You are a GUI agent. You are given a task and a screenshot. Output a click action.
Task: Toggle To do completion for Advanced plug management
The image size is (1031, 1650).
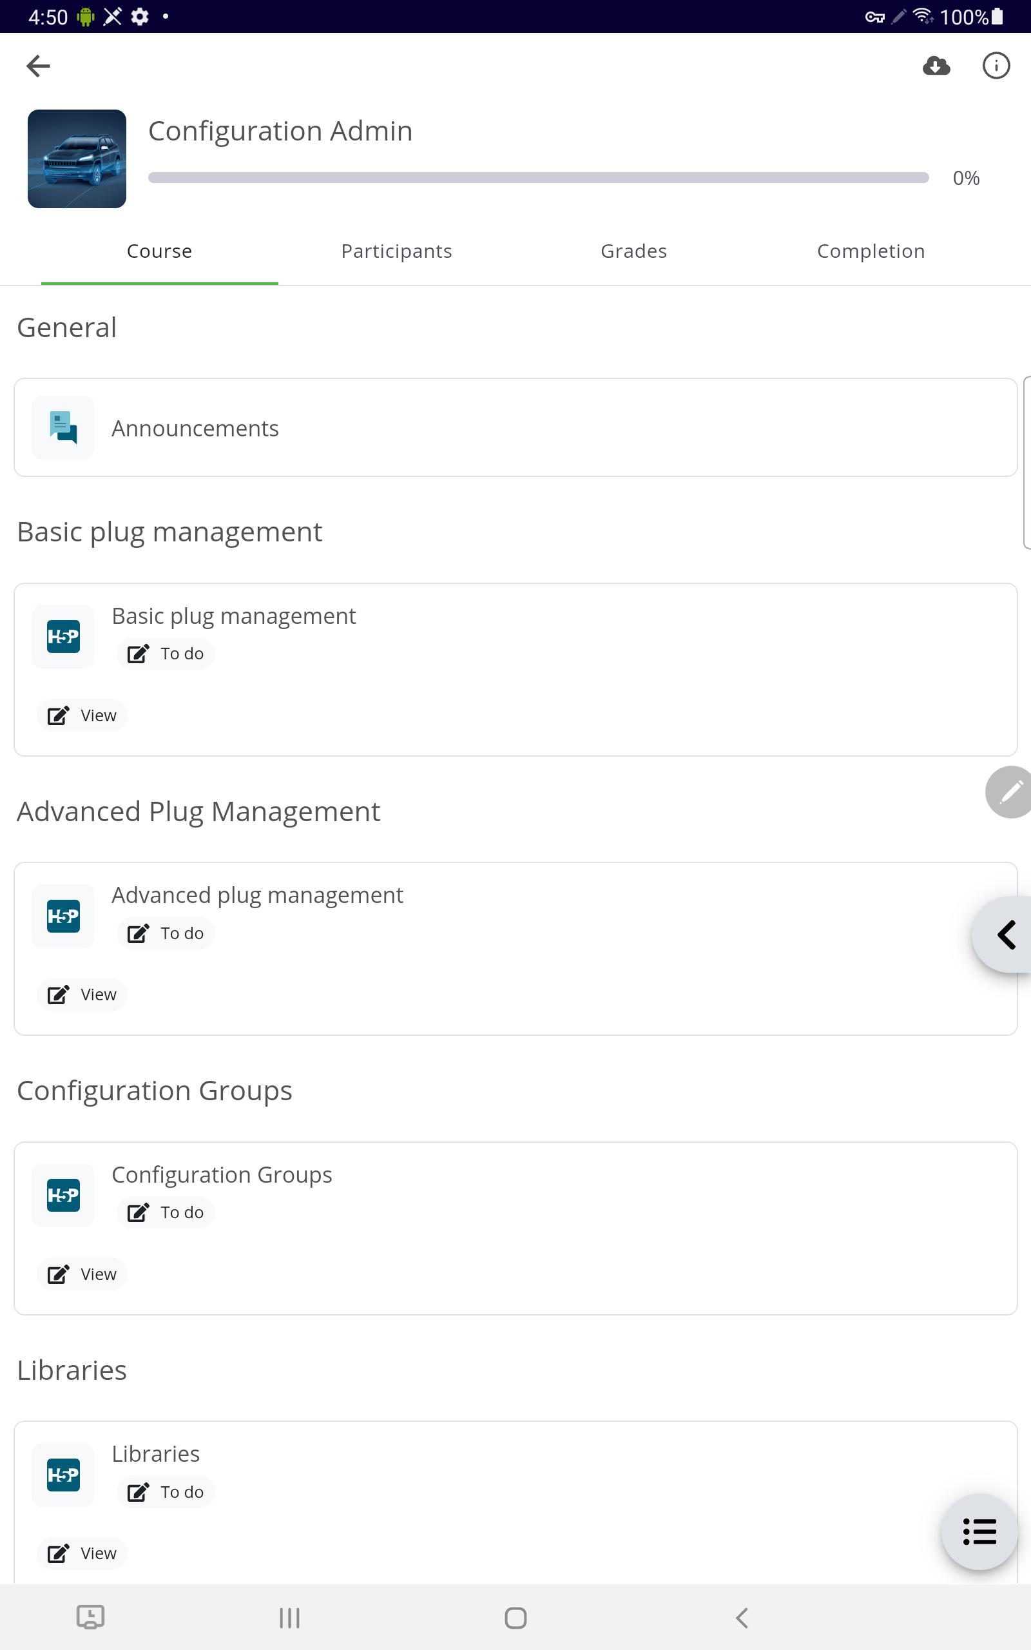166,933
